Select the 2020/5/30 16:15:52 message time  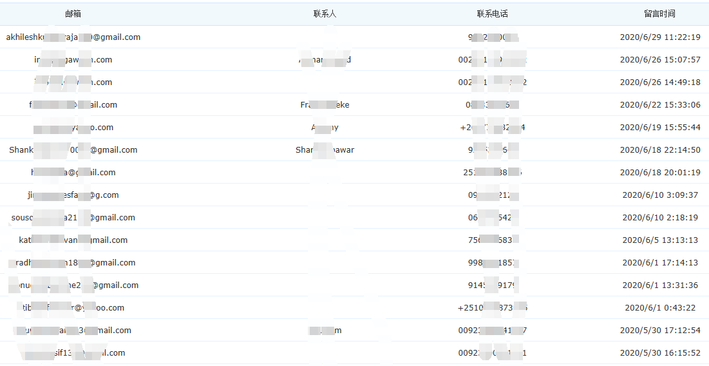coord(659,353)
